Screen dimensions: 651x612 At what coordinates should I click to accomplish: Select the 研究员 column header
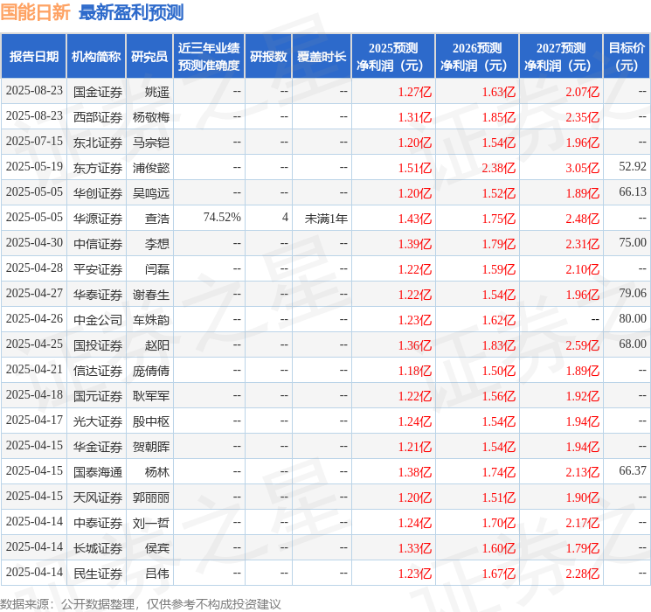149,57
